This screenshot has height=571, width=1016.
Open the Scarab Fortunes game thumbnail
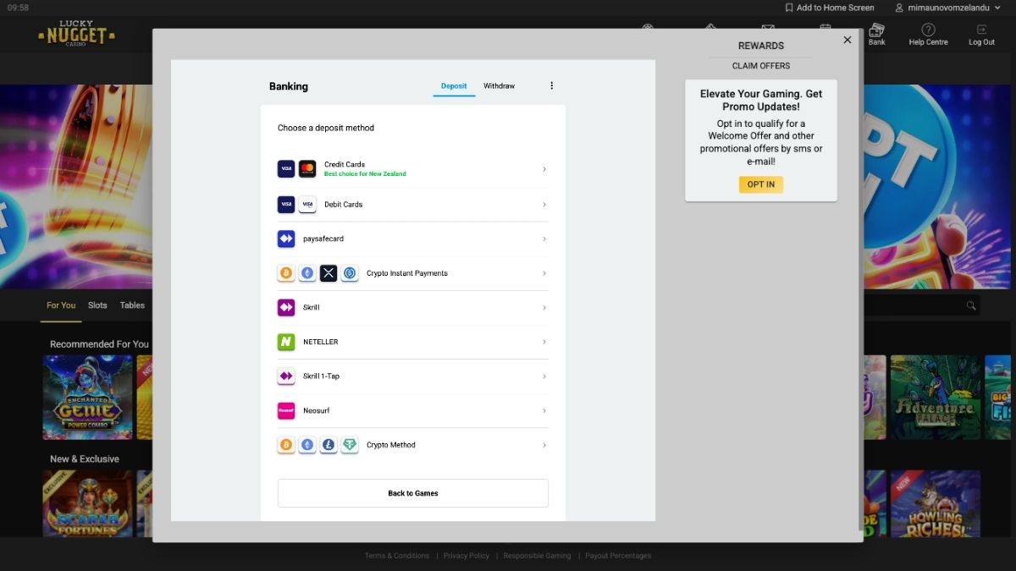tap(88, 504)
